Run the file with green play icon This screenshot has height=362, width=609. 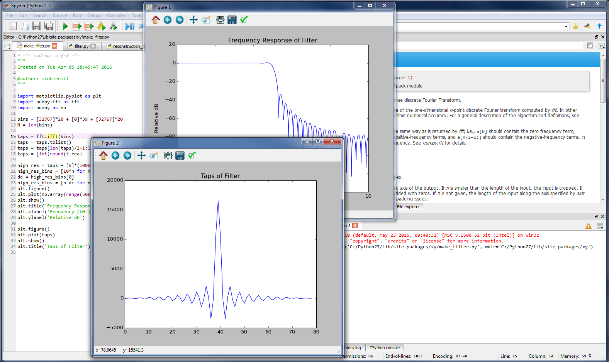coord(65,26)
